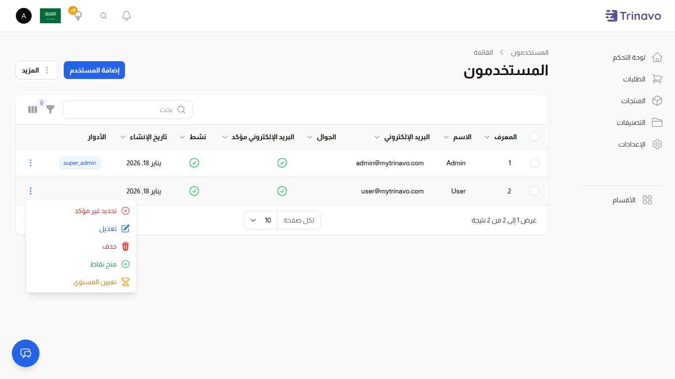
Task: Open the rows per page dropdown showing 10
Action: point(260,220)
